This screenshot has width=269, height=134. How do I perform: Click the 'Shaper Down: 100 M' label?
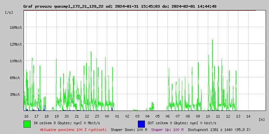coord(129,129)
